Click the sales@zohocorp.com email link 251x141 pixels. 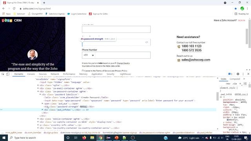196,60
